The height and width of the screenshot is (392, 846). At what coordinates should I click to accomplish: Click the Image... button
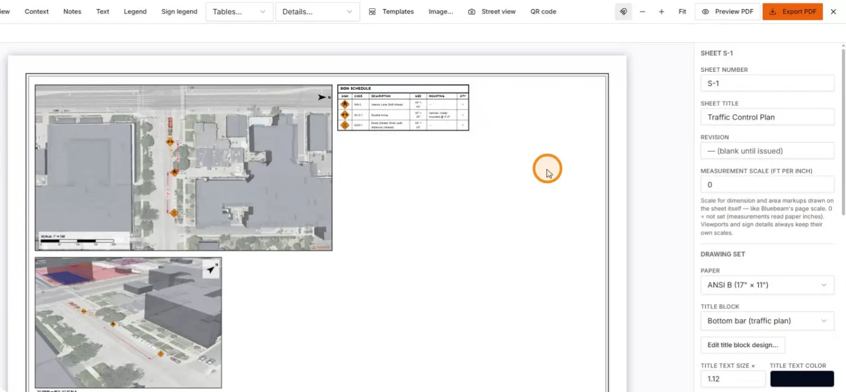[x=441, y=11]
